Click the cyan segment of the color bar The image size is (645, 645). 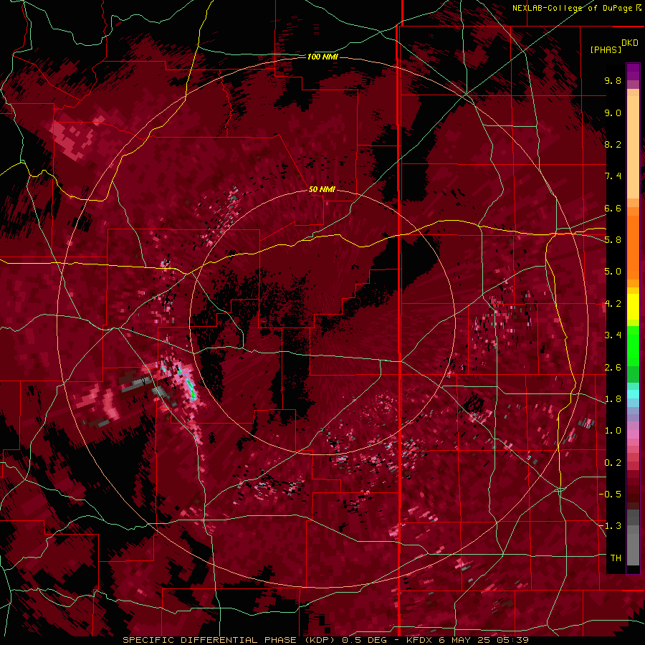633,394
